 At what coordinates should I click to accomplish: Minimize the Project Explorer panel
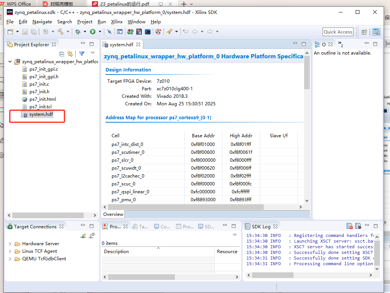pos(83,43)
